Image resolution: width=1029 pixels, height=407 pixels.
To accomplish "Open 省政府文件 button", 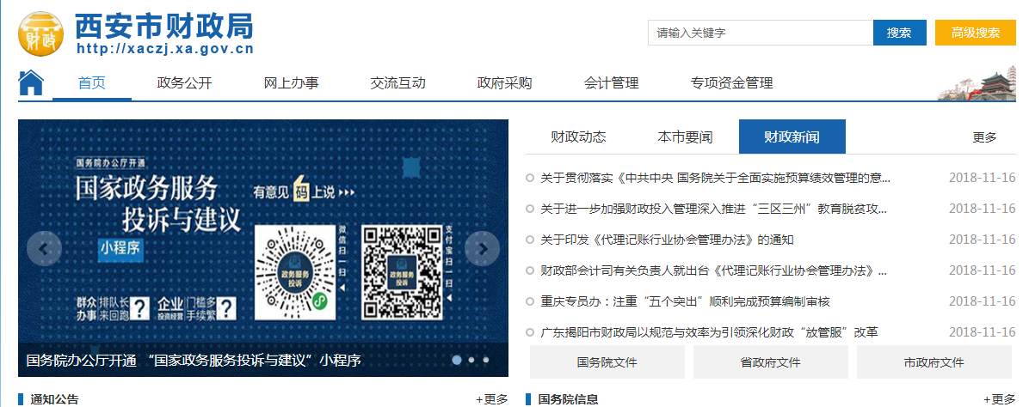I will click(770, 362).
